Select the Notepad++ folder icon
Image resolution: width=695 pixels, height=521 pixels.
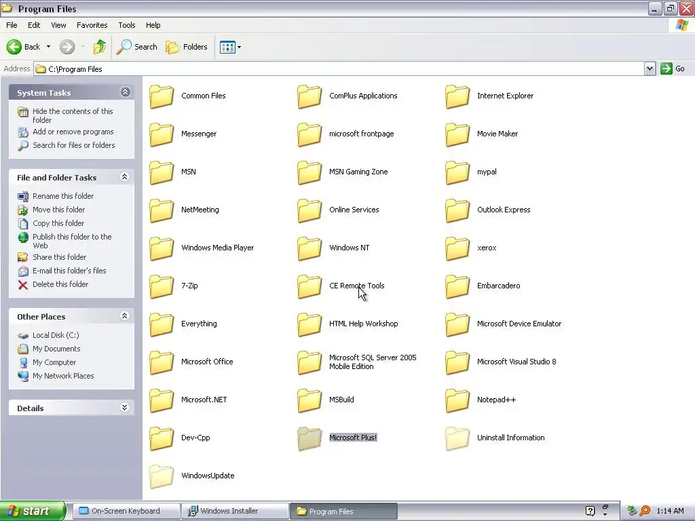tap(457, 400)
